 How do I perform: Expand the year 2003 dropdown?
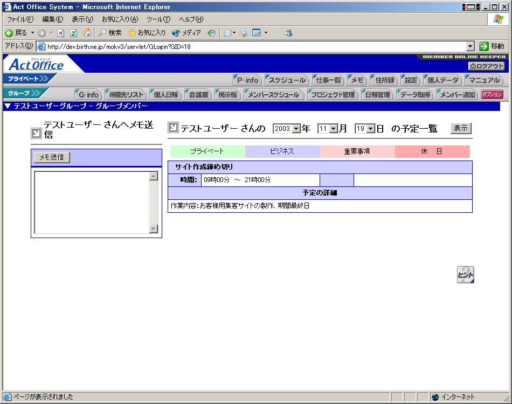point(296,129)
